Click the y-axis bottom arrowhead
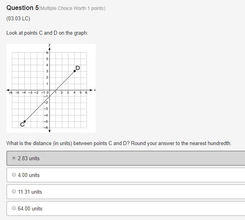 tap(49, 131)
